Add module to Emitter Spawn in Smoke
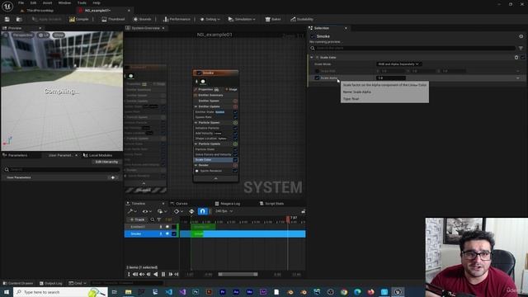528x297 pixels. [x=235, y=101]
